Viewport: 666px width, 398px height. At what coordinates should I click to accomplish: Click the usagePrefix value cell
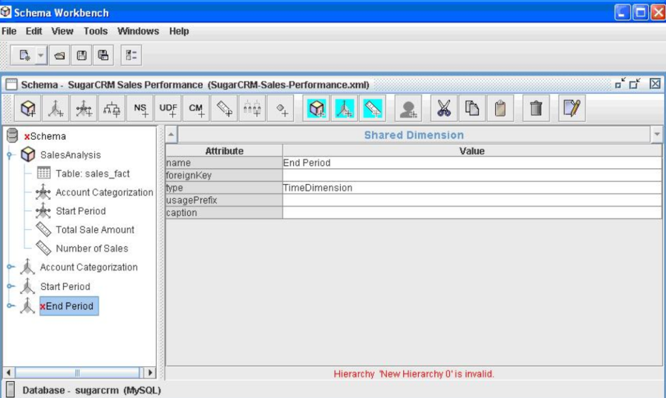click(472, 200)
